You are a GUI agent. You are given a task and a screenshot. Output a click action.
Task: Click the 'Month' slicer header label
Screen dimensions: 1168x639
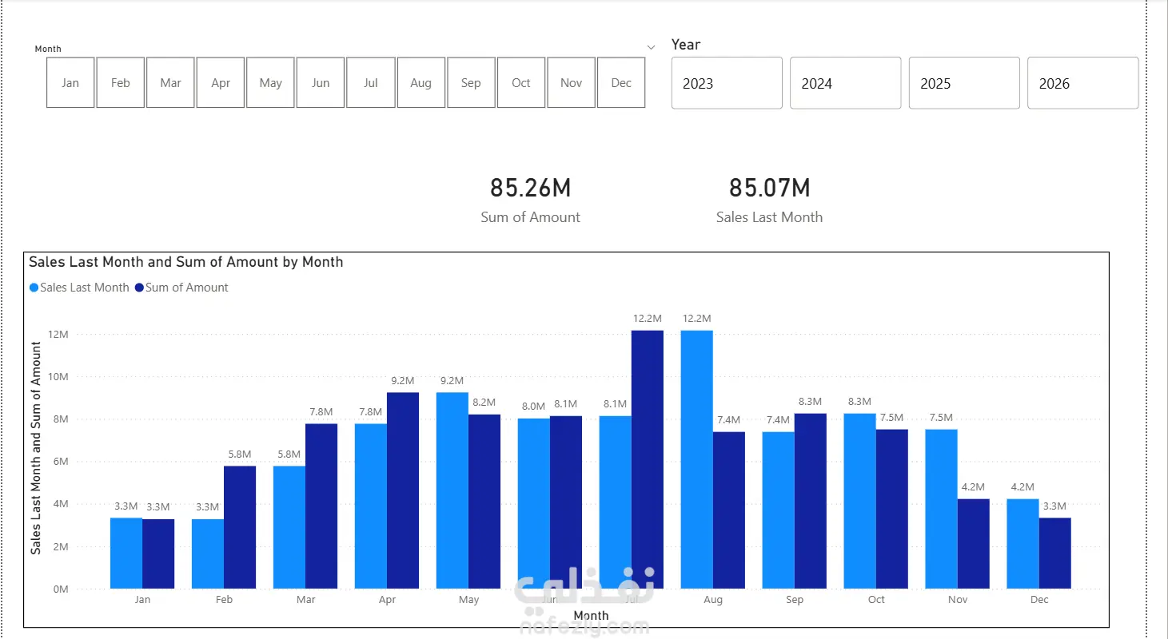tap(48, 49)
